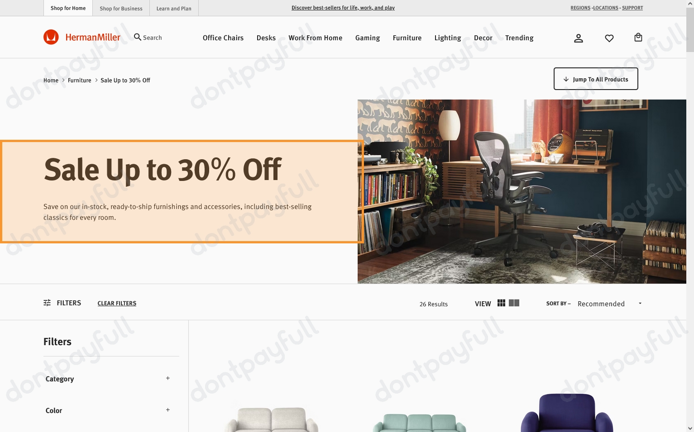Go to Furniture breadcrumb link
Image resolution: width=694 pixels, height=432 pixels.
80,80
